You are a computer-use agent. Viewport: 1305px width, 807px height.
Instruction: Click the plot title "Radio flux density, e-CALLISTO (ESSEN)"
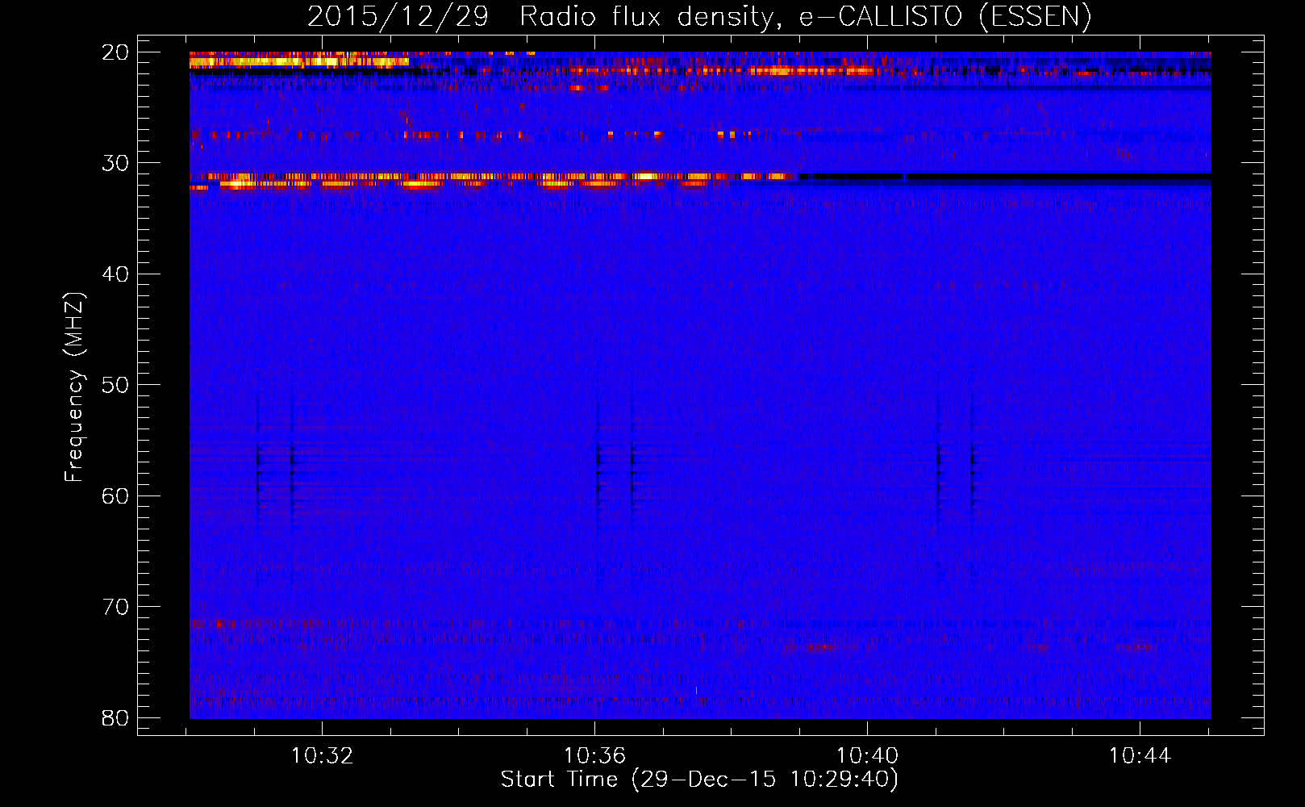tap(805, 16)
